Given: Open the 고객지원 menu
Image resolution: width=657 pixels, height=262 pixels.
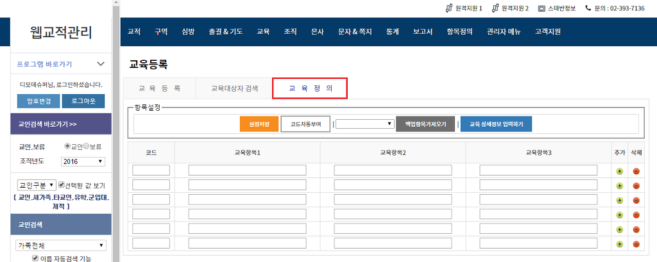Looking at the screenshot, I should (x=548, y=31).
